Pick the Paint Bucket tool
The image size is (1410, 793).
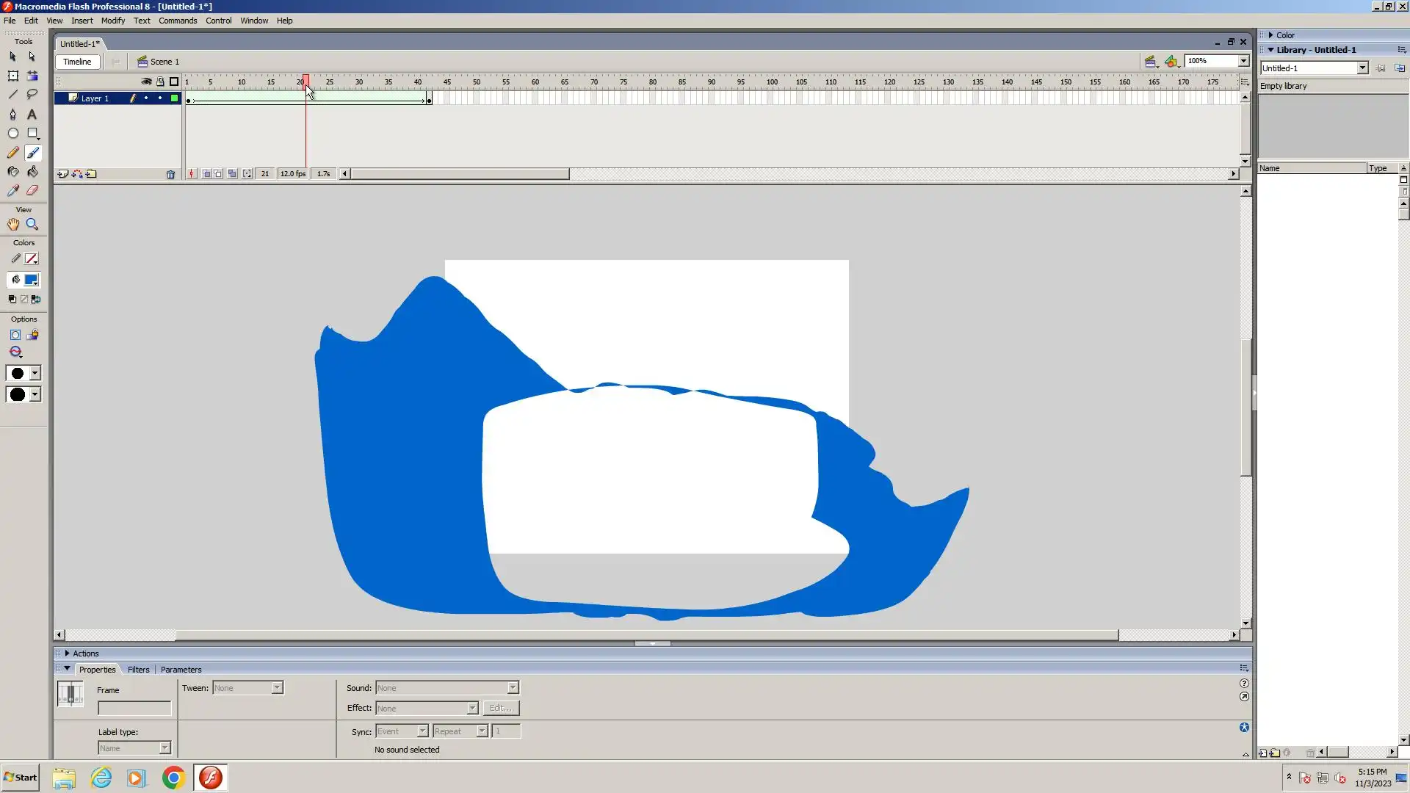32,172
